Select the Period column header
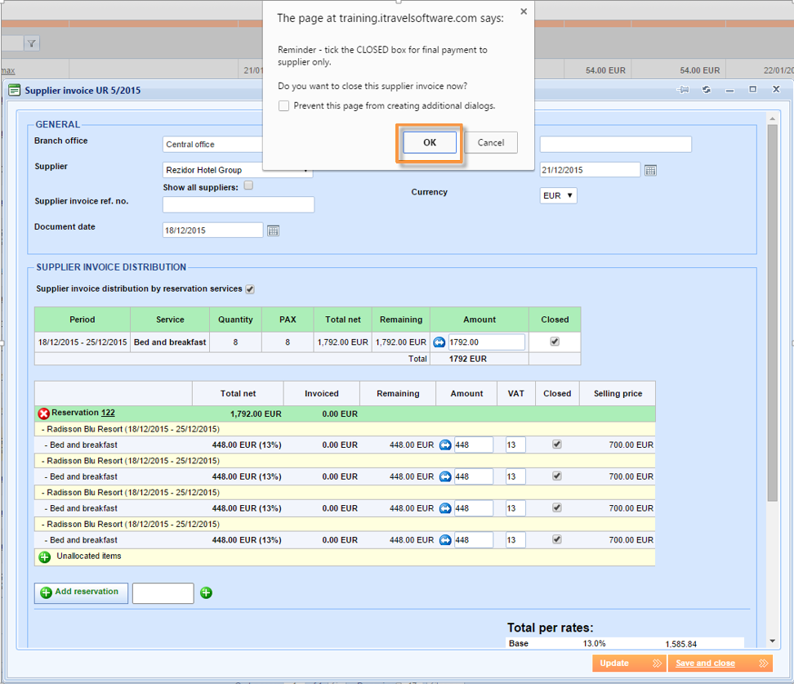Image resolution: width=794 pixels, height=684 pixels. [x=82, y=320]
